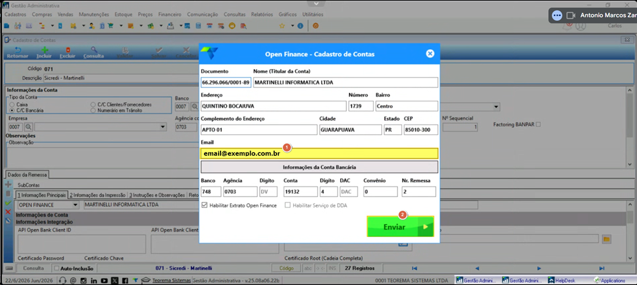Open the Compras menu
This screenshot has width=637, height=285.
(x=42, y=14)
